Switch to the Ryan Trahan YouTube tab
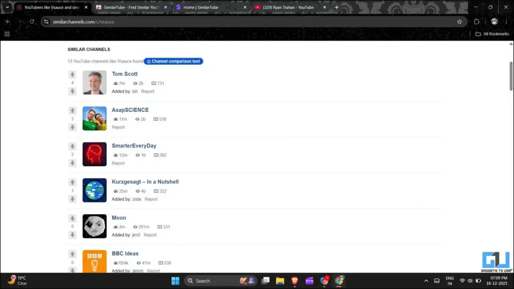 point(289,7)
